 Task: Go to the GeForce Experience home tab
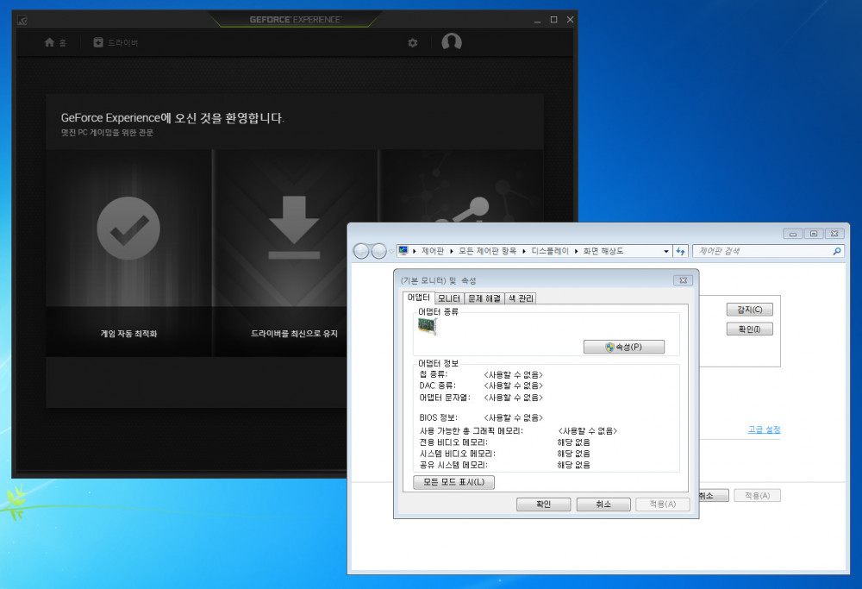55,42
